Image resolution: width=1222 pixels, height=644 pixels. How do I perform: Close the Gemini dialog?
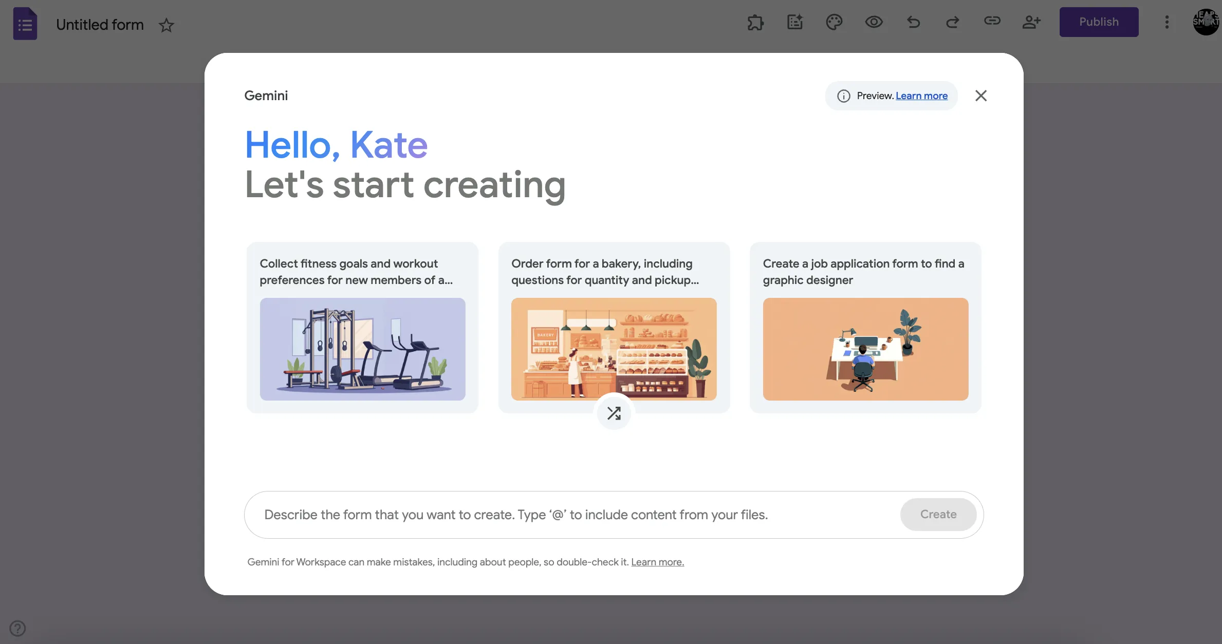click(981, 96)
